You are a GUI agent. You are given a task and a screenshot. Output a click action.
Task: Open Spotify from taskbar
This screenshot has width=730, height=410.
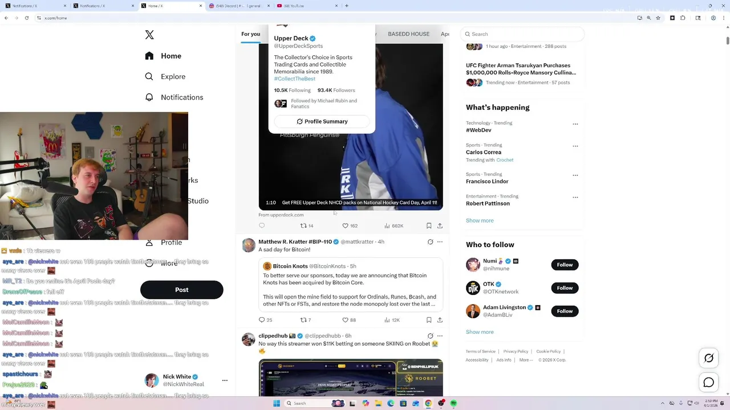[453, 403]
